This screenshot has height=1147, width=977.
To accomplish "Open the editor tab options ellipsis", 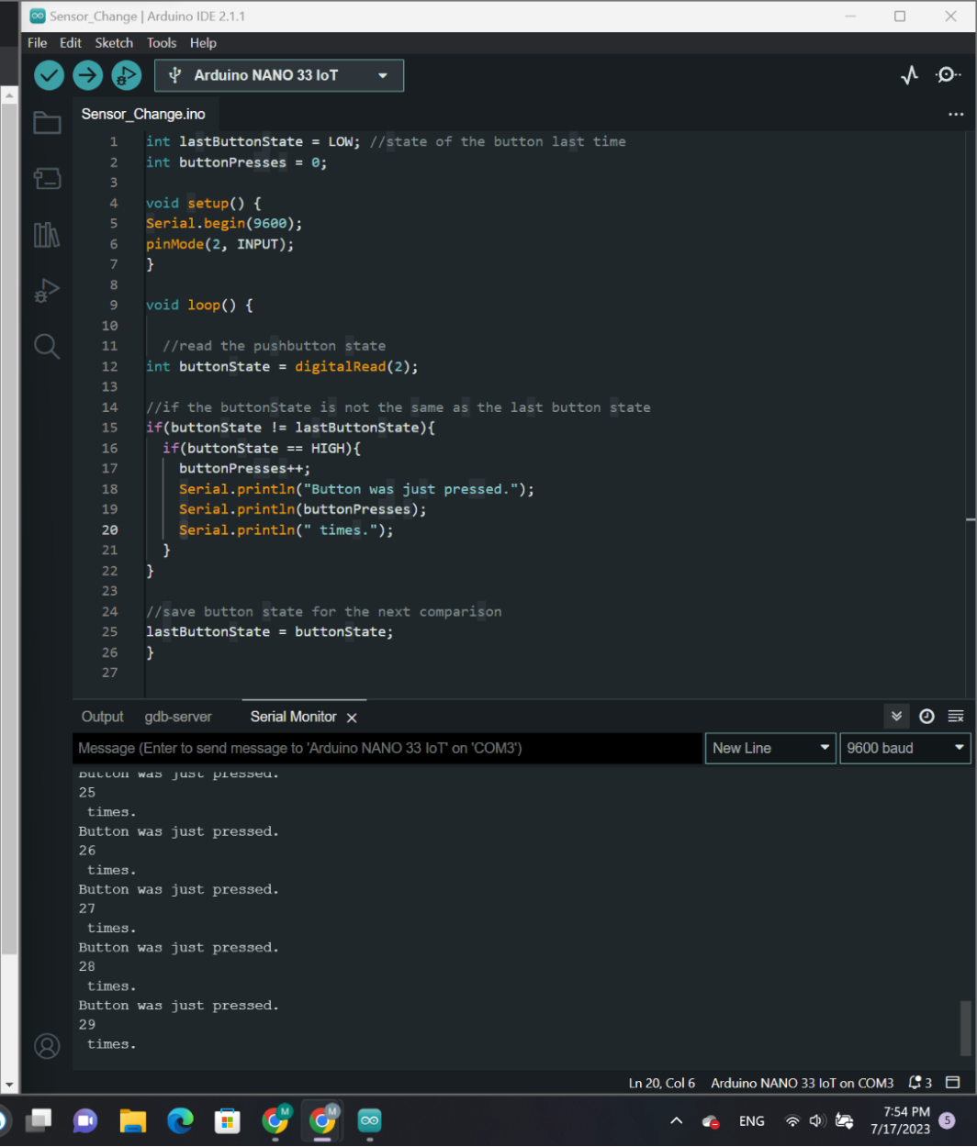I will (x=955, y=115).
